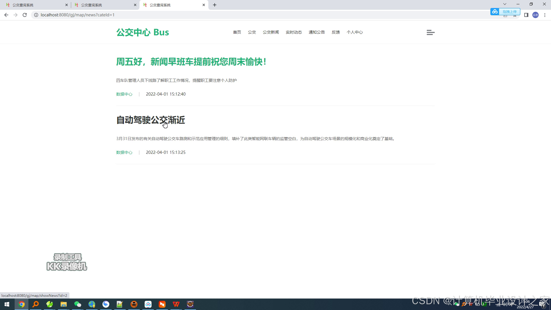The height and width of the screenshot is (310, 551).
Task: Click the 公交中心 Bus logo
Action: click(x=143, y=32)
